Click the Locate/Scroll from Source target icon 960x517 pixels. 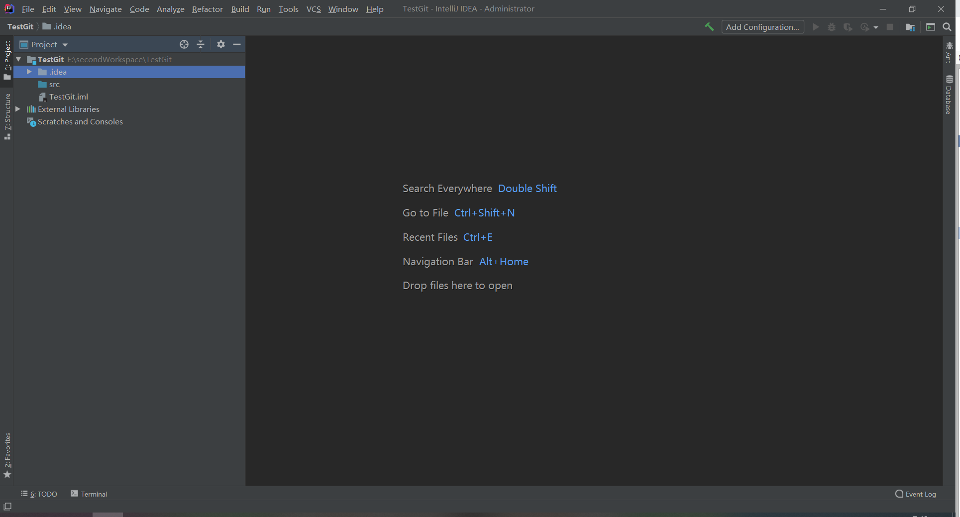(x=184, y=44)
